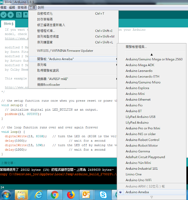Open Skype from taskbar
The image size is (188, 200).
click(103, 195)
